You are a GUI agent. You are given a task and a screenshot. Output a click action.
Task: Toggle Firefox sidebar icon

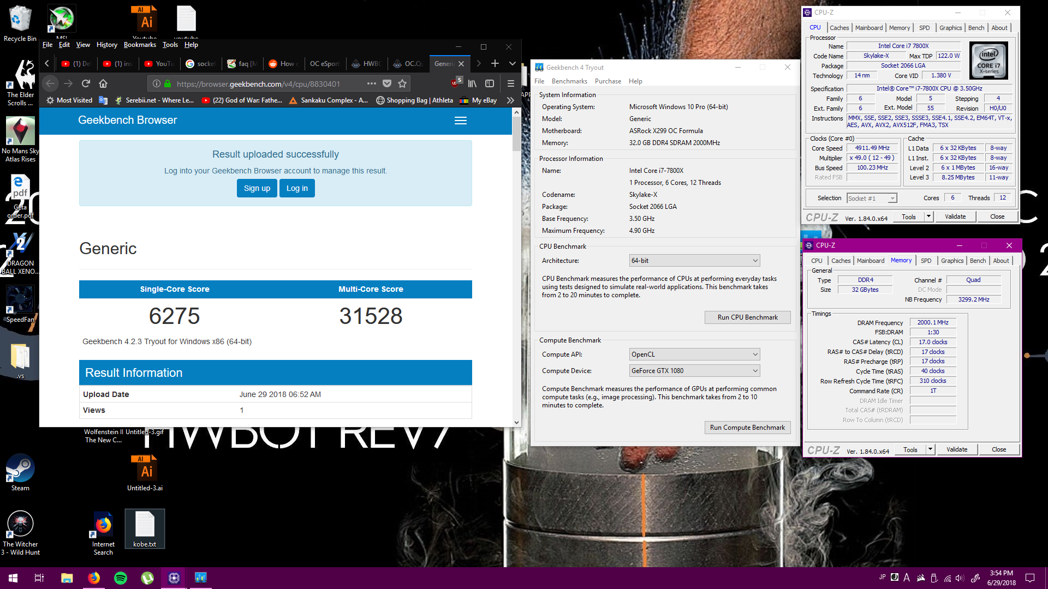[x=490, y=83]
